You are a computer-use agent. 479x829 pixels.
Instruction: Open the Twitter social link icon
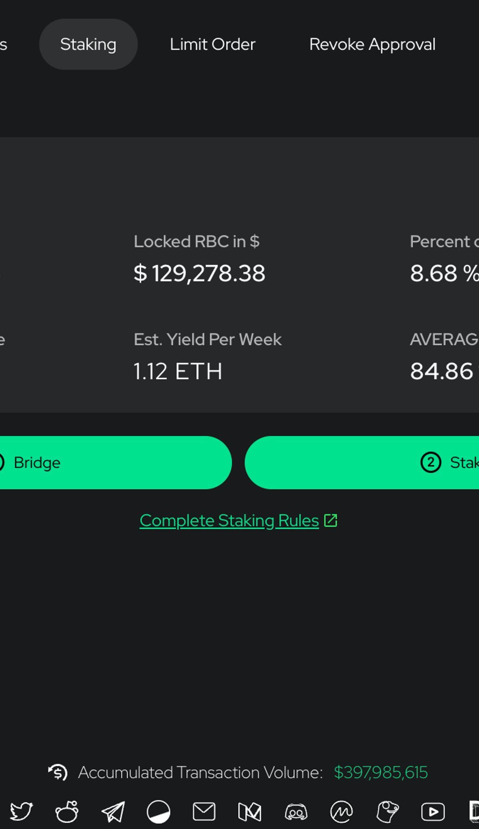click(x=21, y=812)
